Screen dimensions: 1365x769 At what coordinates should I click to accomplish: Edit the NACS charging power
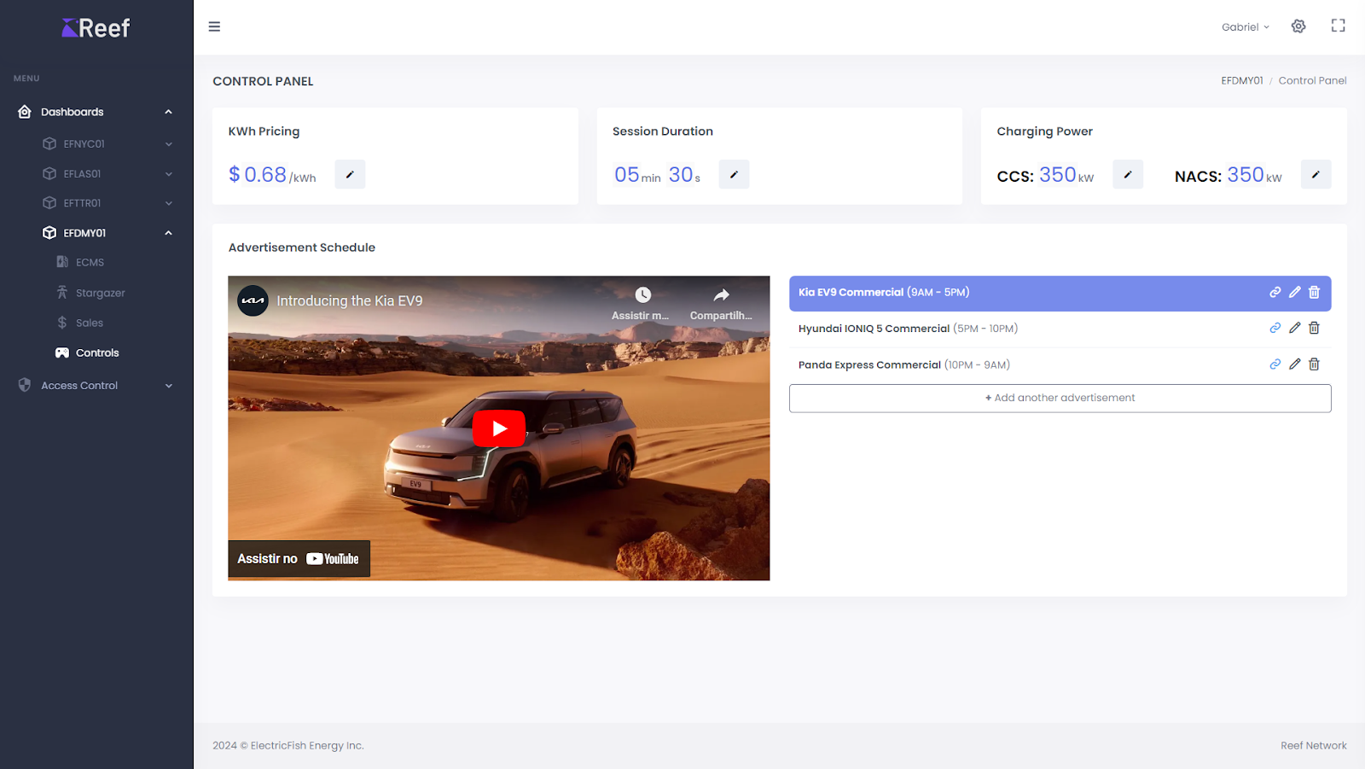tap(1316, 174)
